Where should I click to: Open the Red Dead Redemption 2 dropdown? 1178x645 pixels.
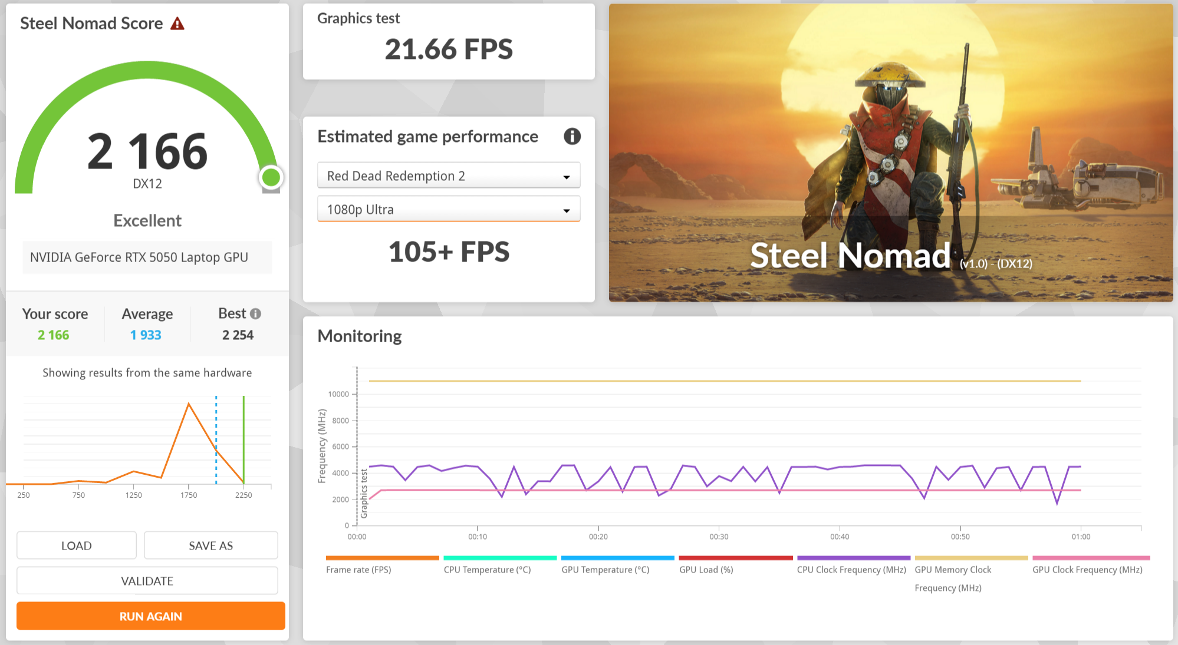tap(449, 176)
